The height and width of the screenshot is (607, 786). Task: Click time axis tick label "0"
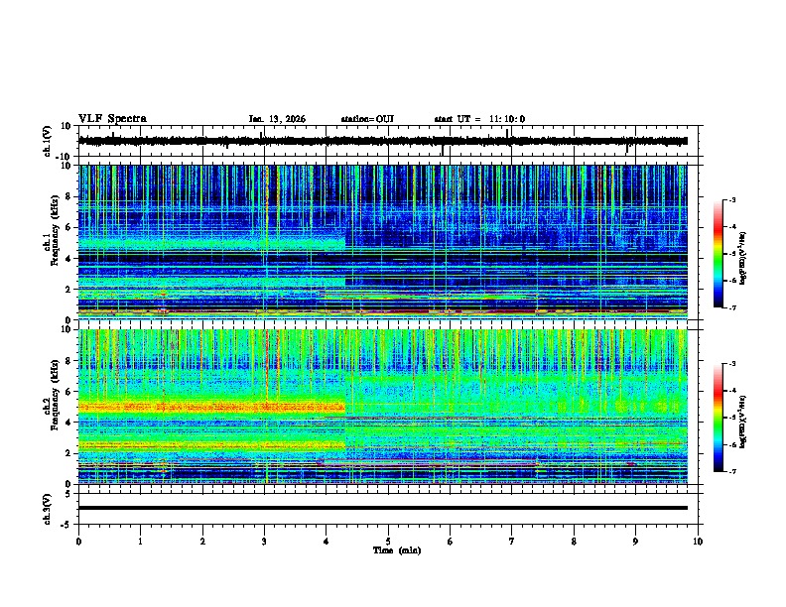tap(78, 542)
